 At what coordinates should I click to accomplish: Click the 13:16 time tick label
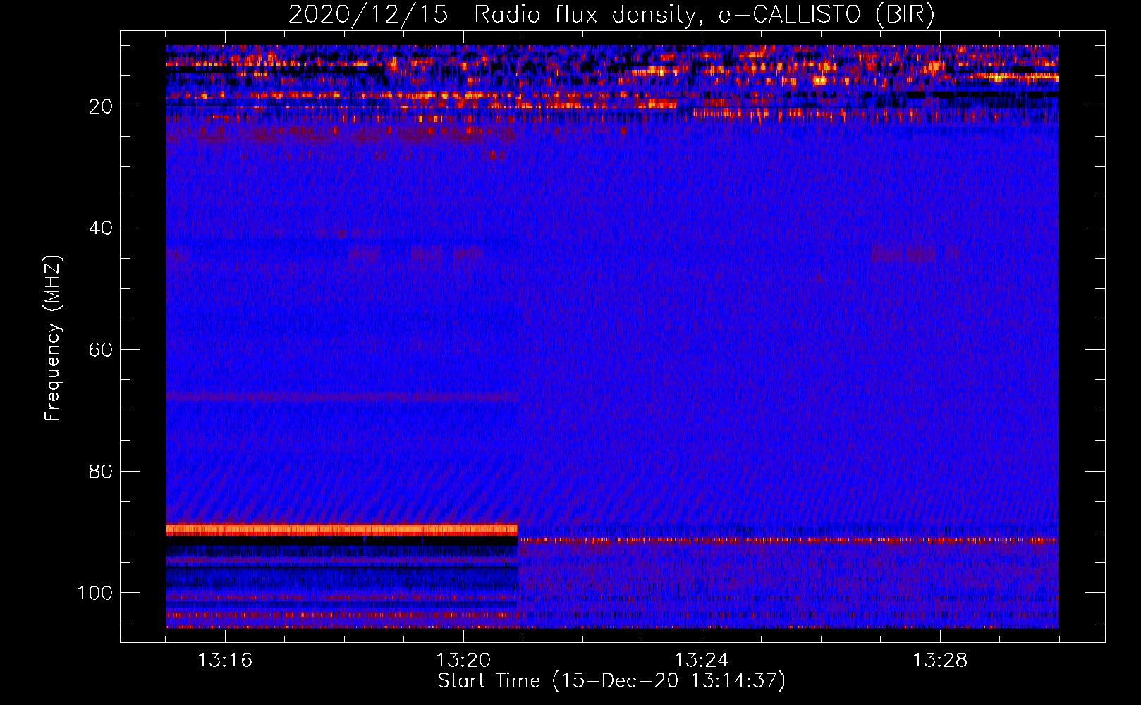tap(225, 661)
